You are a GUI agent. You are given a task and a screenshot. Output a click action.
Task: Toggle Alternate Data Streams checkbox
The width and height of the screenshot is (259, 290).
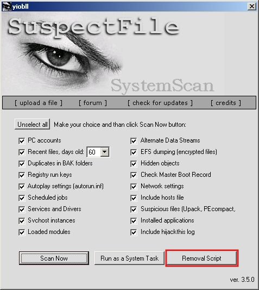tap(134, 141)
